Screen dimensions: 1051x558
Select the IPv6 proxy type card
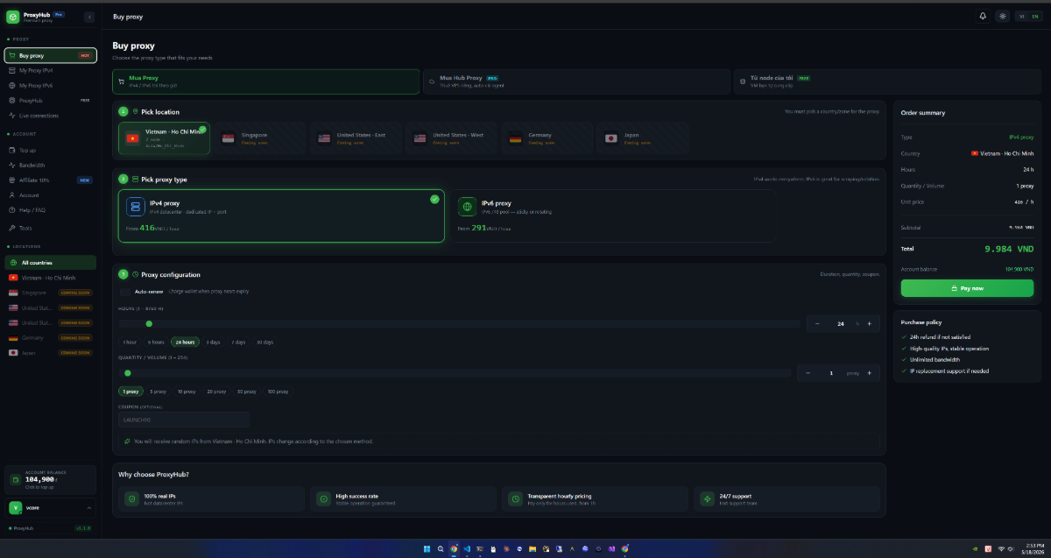[x=613, y=216]
